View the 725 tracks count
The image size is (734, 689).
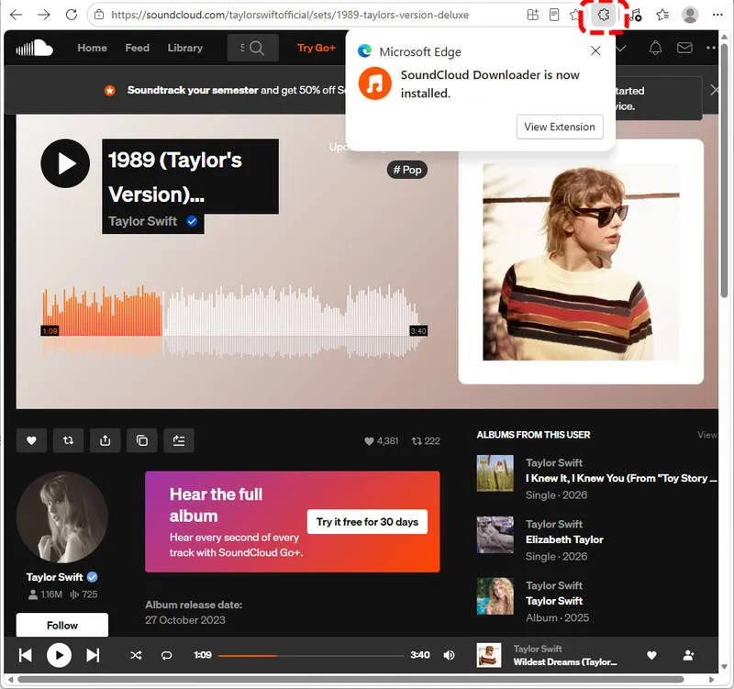pos(83,595)
